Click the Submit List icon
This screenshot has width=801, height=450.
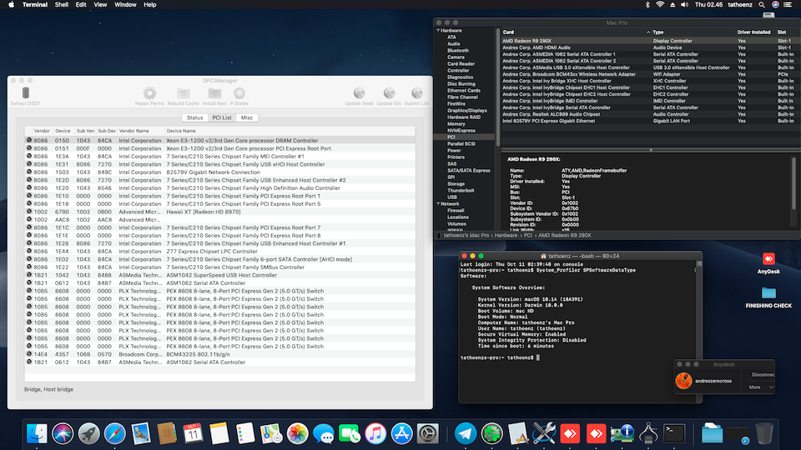click(416, 93)
